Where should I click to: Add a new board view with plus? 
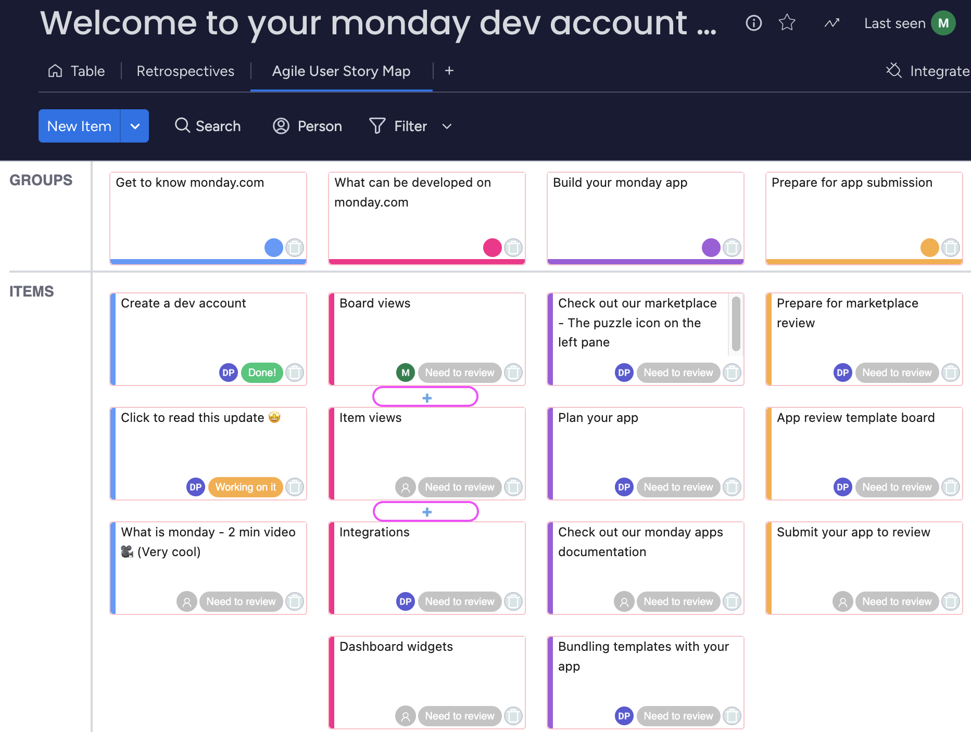click(449, 71)
